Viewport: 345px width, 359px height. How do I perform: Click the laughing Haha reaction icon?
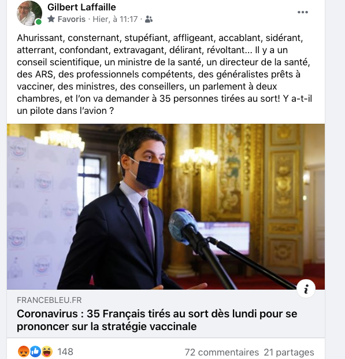point(47,351)
